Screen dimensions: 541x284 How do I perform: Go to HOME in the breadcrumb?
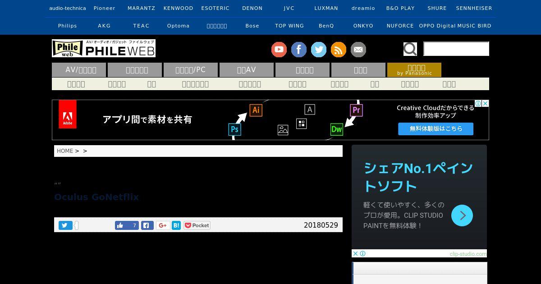point(65,151)
